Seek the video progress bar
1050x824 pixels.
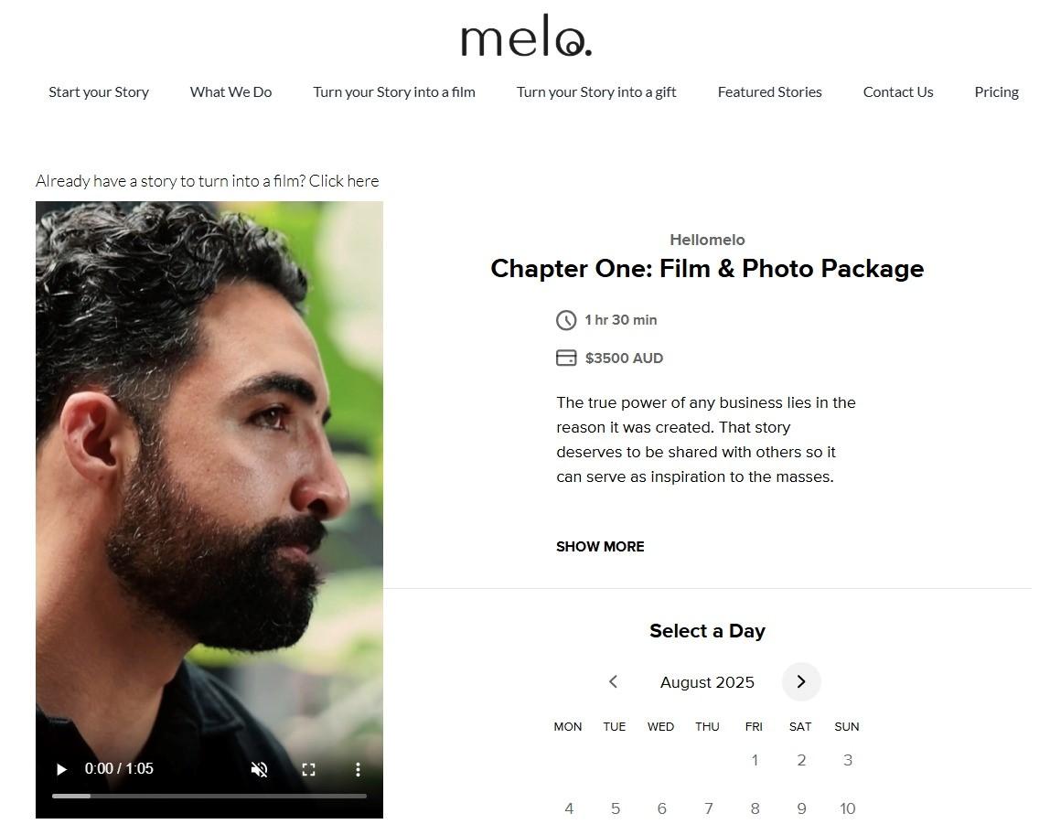209,796
